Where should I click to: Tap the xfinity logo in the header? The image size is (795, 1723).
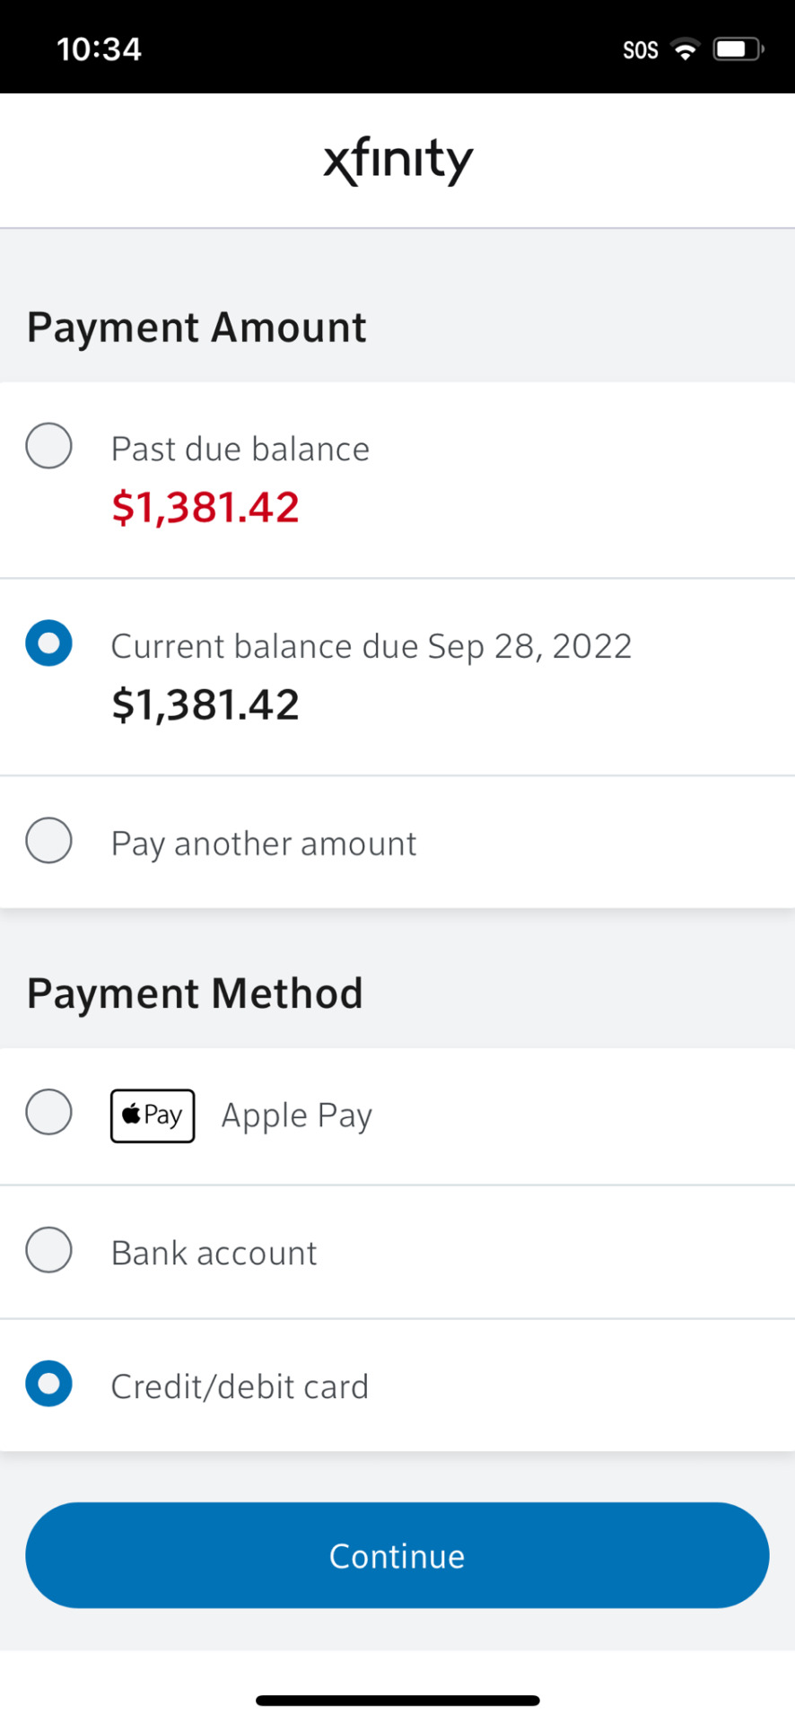[x=397, y=162]
